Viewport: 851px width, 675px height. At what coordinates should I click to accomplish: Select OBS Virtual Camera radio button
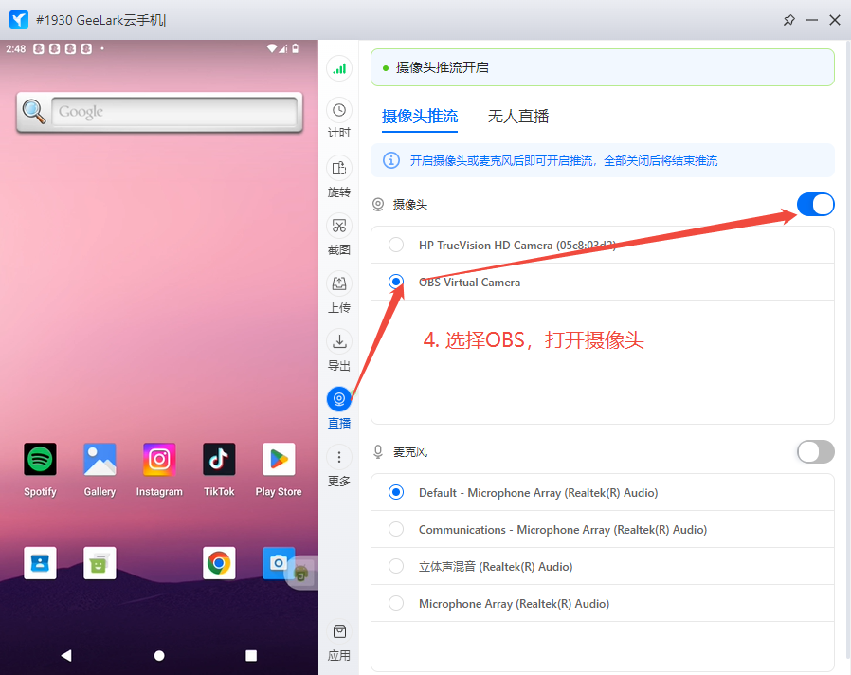tap(396, 282)
